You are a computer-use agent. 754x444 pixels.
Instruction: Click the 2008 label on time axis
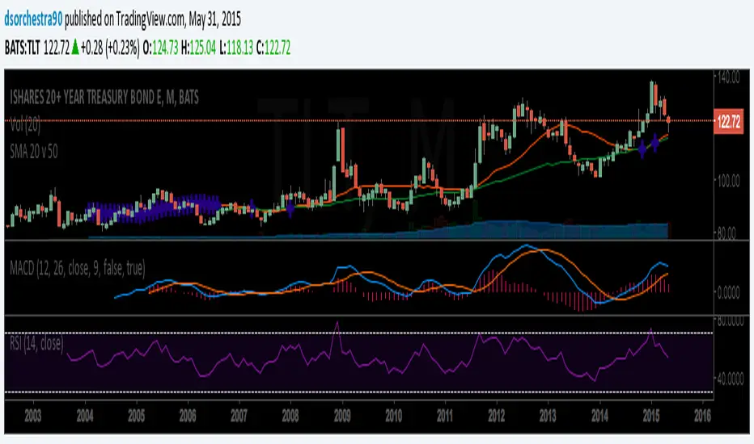click(290, 416)
